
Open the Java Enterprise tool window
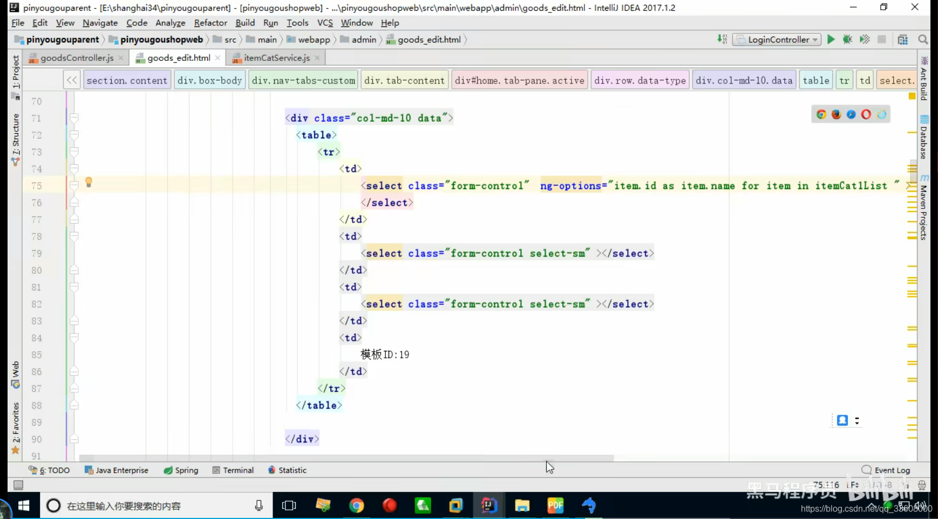click(117, 470)
